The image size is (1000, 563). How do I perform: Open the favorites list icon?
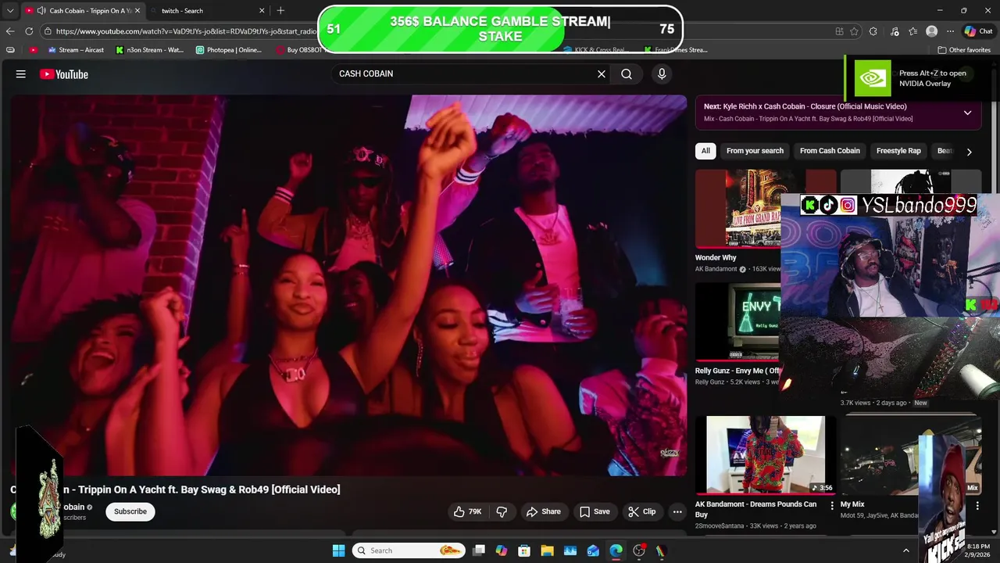[912, 31]
